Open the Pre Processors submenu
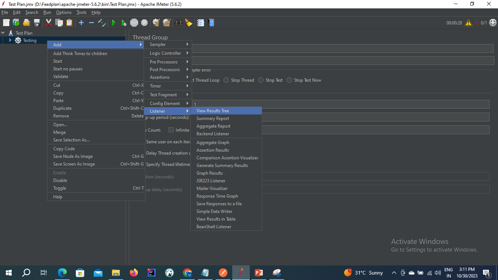Screen dimensions: 498x280 coord(168,62)
